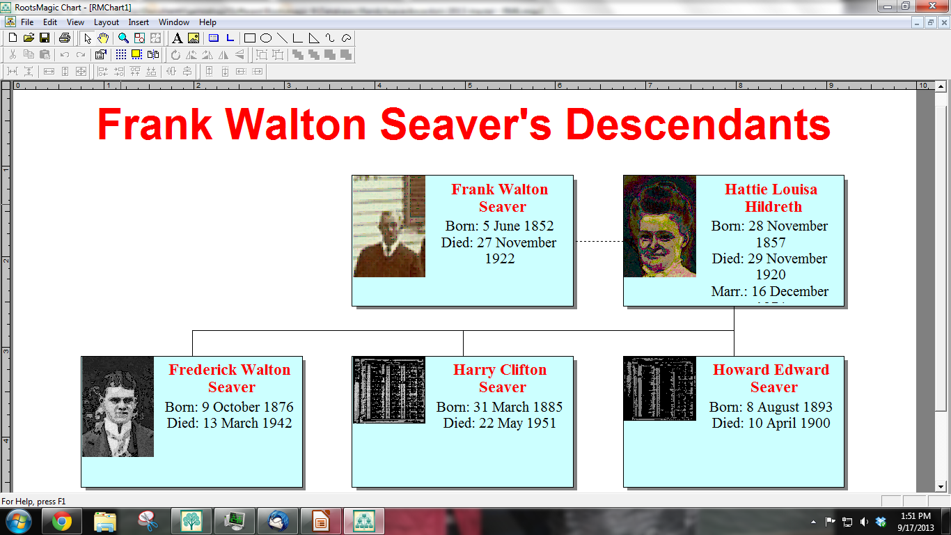Click the Print chart icon
Screen dimensions: 951x535
click(x=63, y=38)
